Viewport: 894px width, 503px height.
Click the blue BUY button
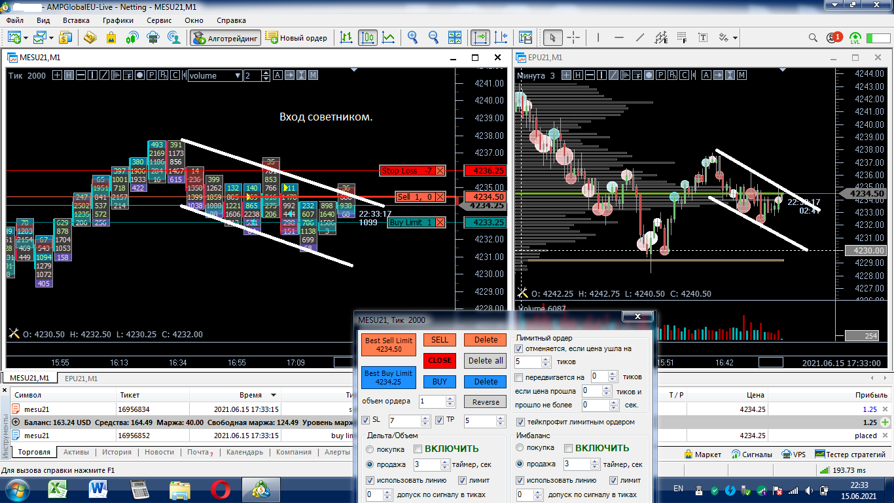tap(440, 381)
